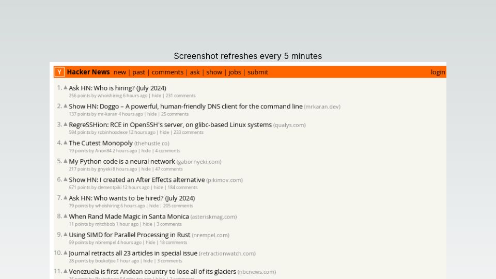The height and width of the screenshot is (279, 496).
Task: Open the 'jobs' section
Action: point(235,72)
